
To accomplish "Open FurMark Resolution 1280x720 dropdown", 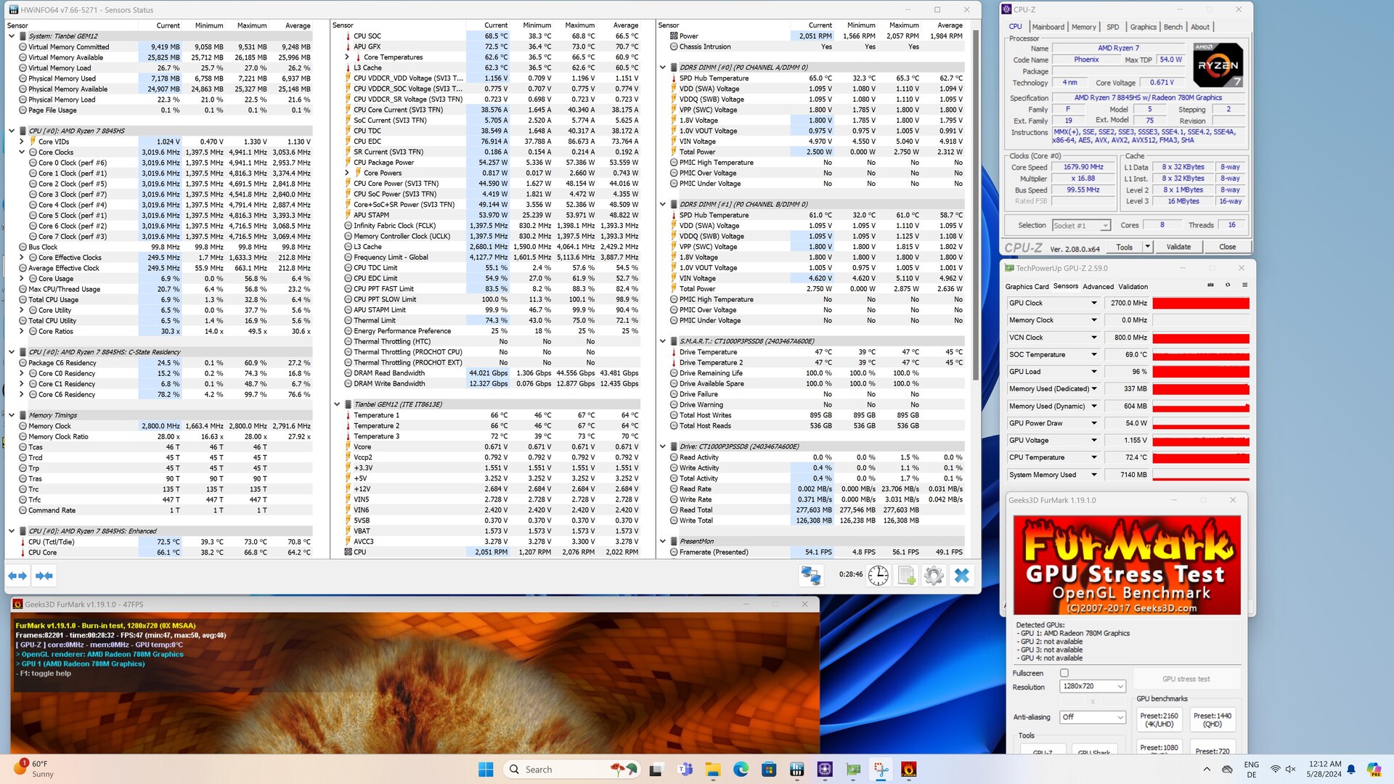I will pyautogui.click(x=1092, y=686).
